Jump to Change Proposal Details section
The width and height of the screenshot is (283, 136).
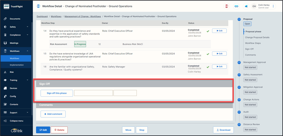click(257, 37)
